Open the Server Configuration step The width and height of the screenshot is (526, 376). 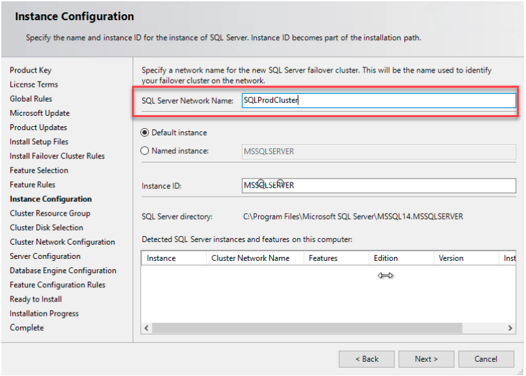45,256
